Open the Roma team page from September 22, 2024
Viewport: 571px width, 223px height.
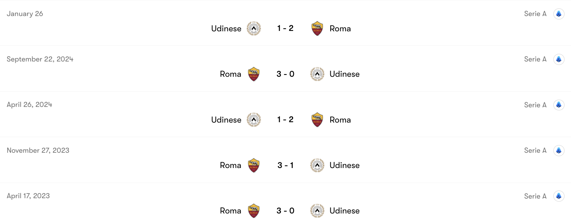230,74
